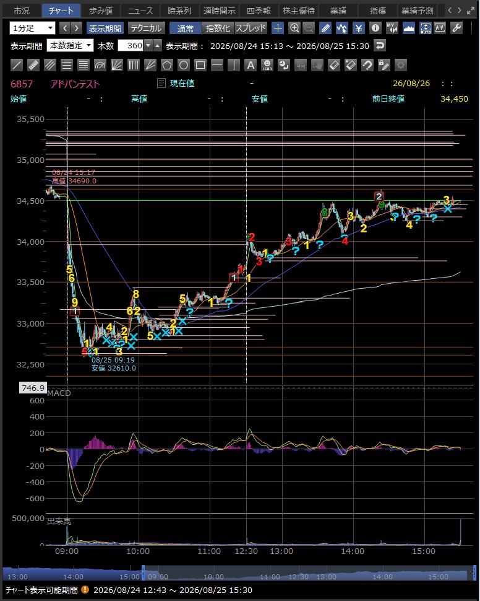Open the 指標 tab
The height and width of the screenshot is (601, 480).
tap(378, 11)
